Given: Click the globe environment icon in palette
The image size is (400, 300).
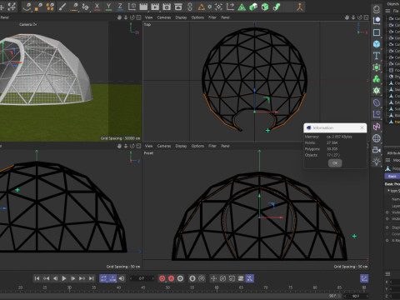Looking at the screenshot, I should (x=377, y=138).
